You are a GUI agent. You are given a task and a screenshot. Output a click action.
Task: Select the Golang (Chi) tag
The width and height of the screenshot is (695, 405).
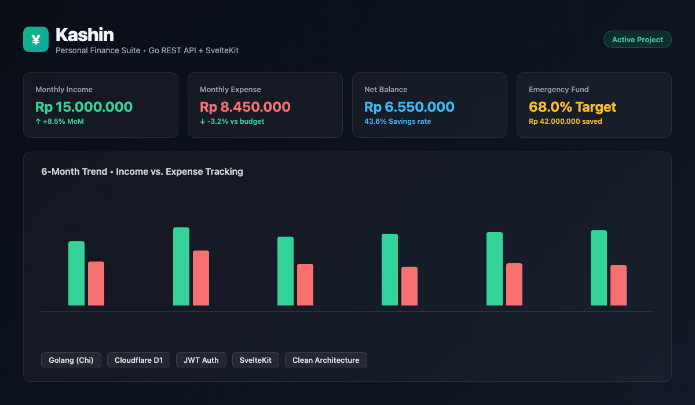coord(71,360)
